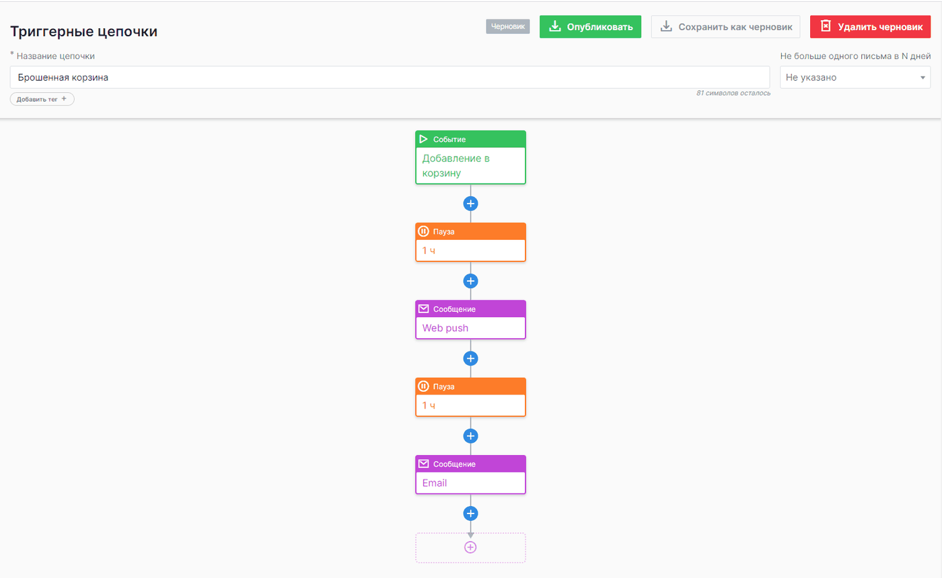Click Опубликовать button

(590, 27)
